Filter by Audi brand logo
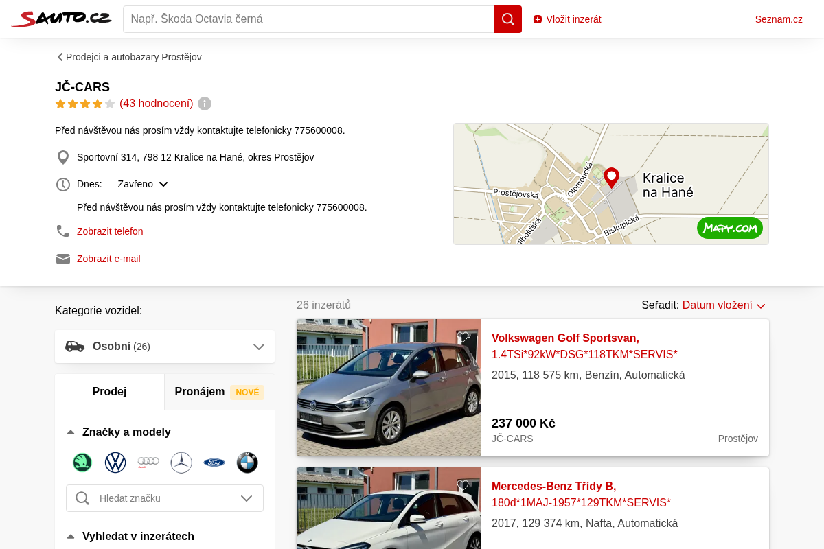Image resolution: width=824 pixels, height=549 pixels. (x=148, y=463)
